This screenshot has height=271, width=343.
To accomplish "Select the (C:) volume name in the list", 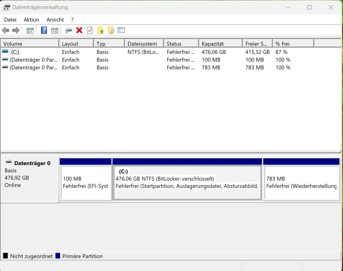I will click(x=15, y=52).
